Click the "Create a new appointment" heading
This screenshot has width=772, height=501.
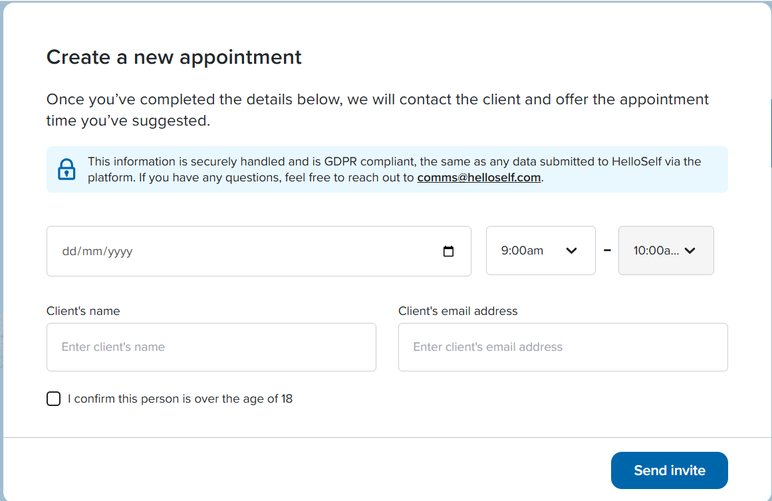(x=174, y=58)
